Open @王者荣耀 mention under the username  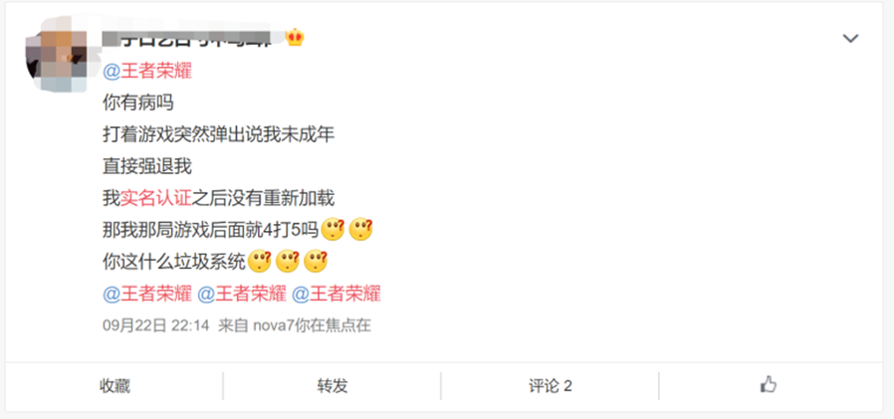(147, 72)
